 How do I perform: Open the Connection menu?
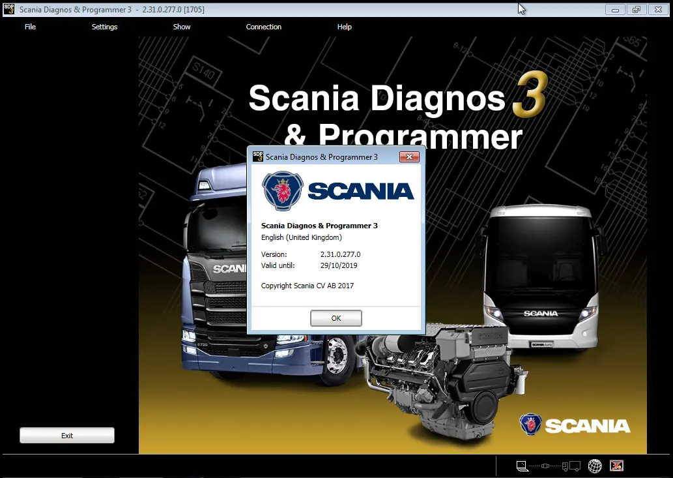click(x=264, y=27)
